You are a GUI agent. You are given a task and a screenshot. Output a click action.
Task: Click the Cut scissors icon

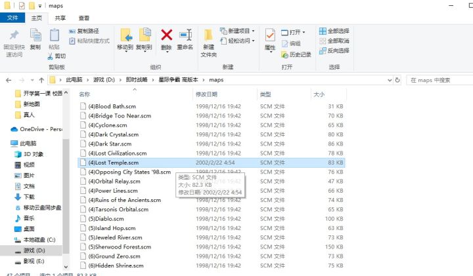(x=51, y=56)
